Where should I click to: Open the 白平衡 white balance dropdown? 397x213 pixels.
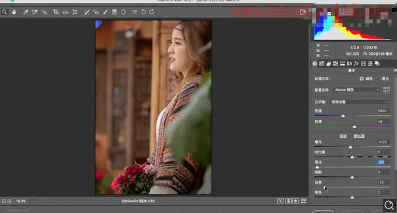360,102
